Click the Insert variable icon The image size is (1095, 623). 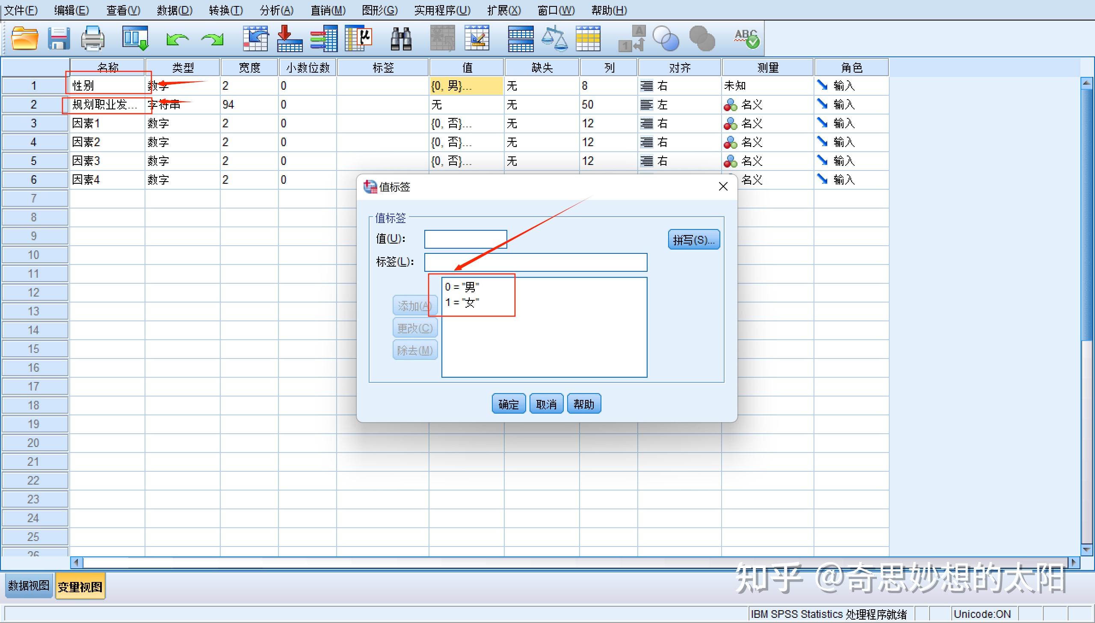[476, 38]
